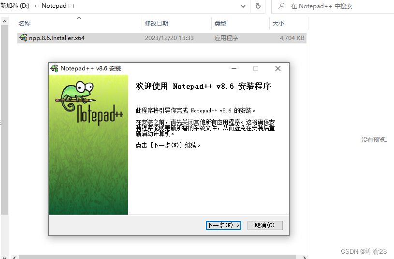Click file type cell 应用程序
The image size is (394, 259).
226,38
